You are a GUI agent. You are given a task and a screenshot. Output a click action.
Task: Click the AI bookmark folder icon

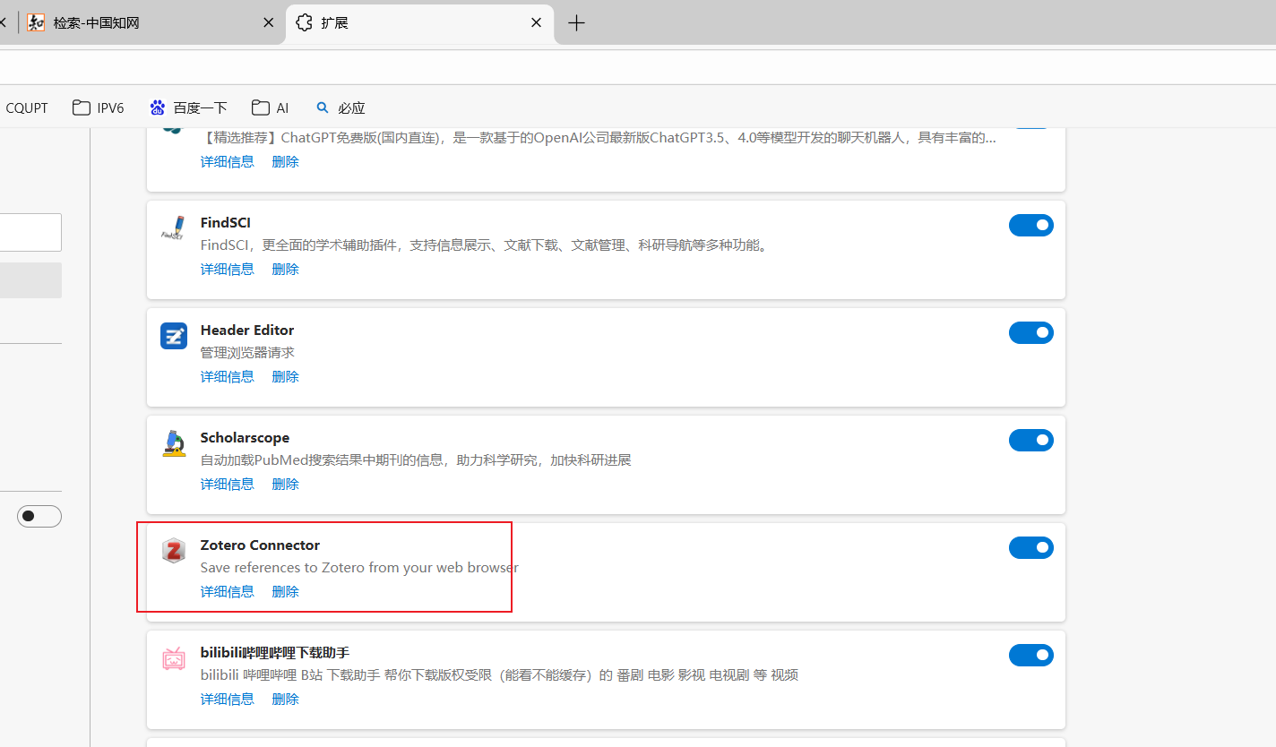261,107
